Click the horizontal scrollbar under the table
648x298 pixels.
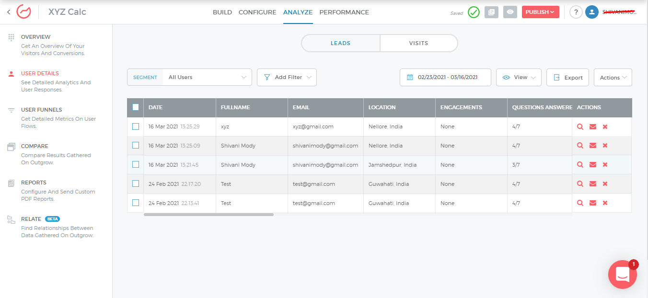pos(208,215)
